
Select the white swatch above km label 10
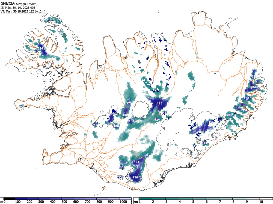[266, 199]
